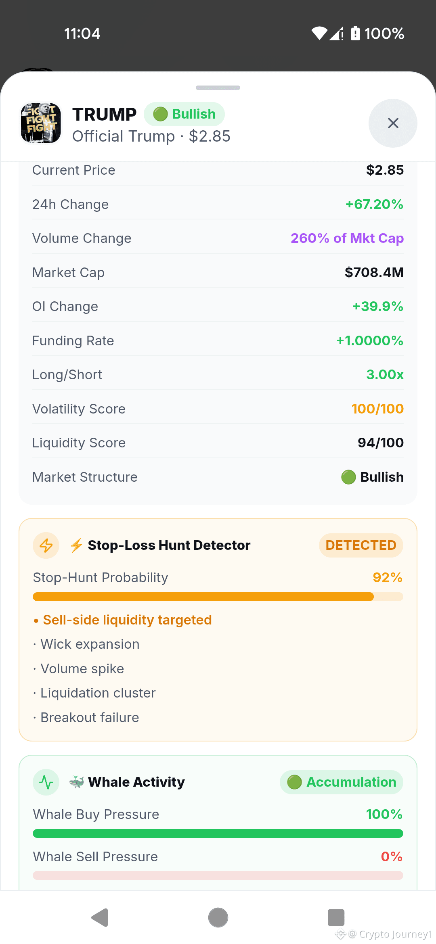Tap the Whale Buy Pressure bar
The width and height of the screenshot is (436, 944).
coord(218,833)
